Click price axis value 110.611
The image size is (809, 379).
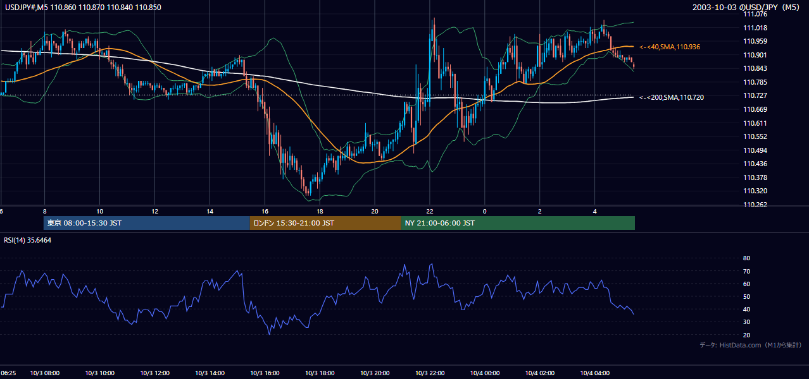pos(756,123)
